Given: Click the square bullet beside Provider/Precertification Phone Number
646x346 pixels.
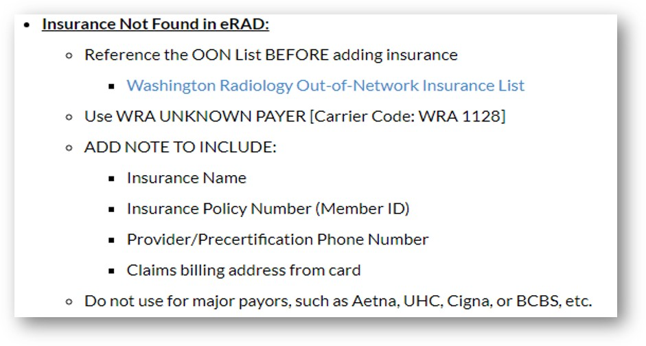Looking at the screenshot, I should pyautogui.click(x=112, y=240).
